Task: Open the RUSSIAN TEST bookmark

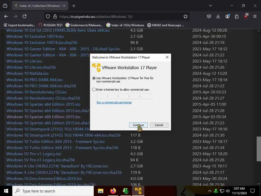Action: 51,25
